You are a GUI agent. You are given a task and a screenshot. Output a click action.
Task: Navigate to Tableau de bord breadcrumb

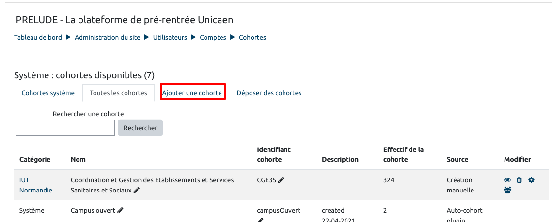[x=38, y=37]
